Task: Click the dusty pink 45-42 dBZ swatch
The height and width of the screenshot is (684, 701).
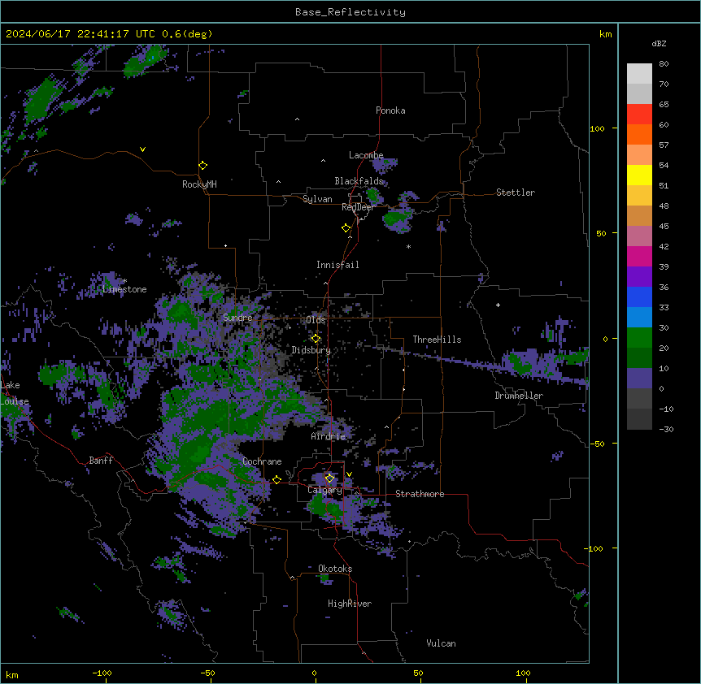Action: [639, 236]
